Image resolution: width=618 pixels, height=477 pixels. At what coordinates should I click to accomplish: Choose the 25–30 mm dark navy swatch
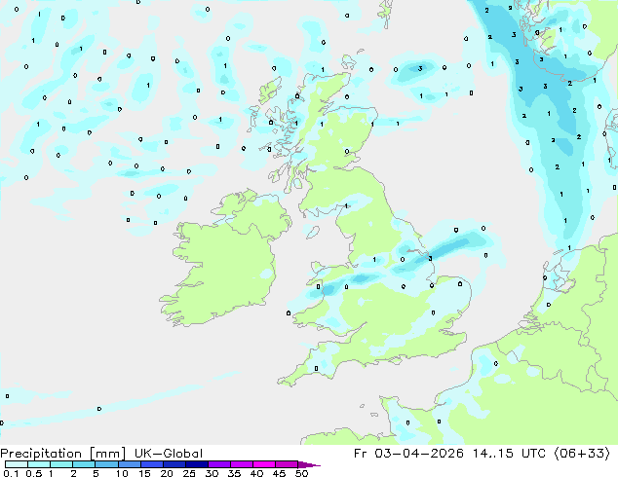(196, 464)
